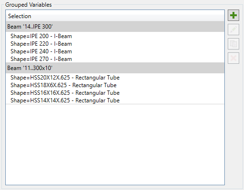Select group Beam '14..IPE 300'
The image size is (244, 190).
pos(115,27)
